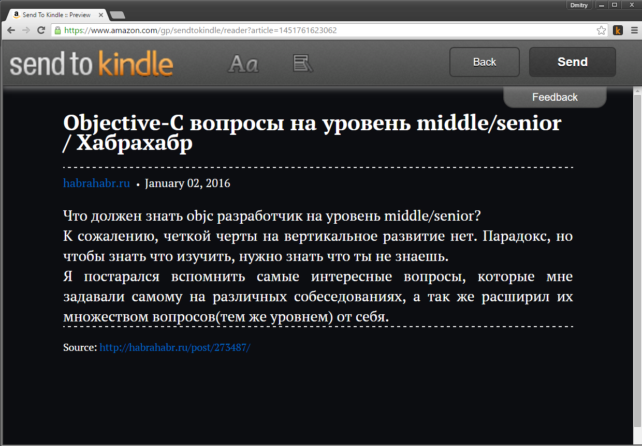Image resolution: width=642 pixels, height=446 pixels.
Task: Click the Send To Kindle :: Preview tab
Action: (57, 14)
